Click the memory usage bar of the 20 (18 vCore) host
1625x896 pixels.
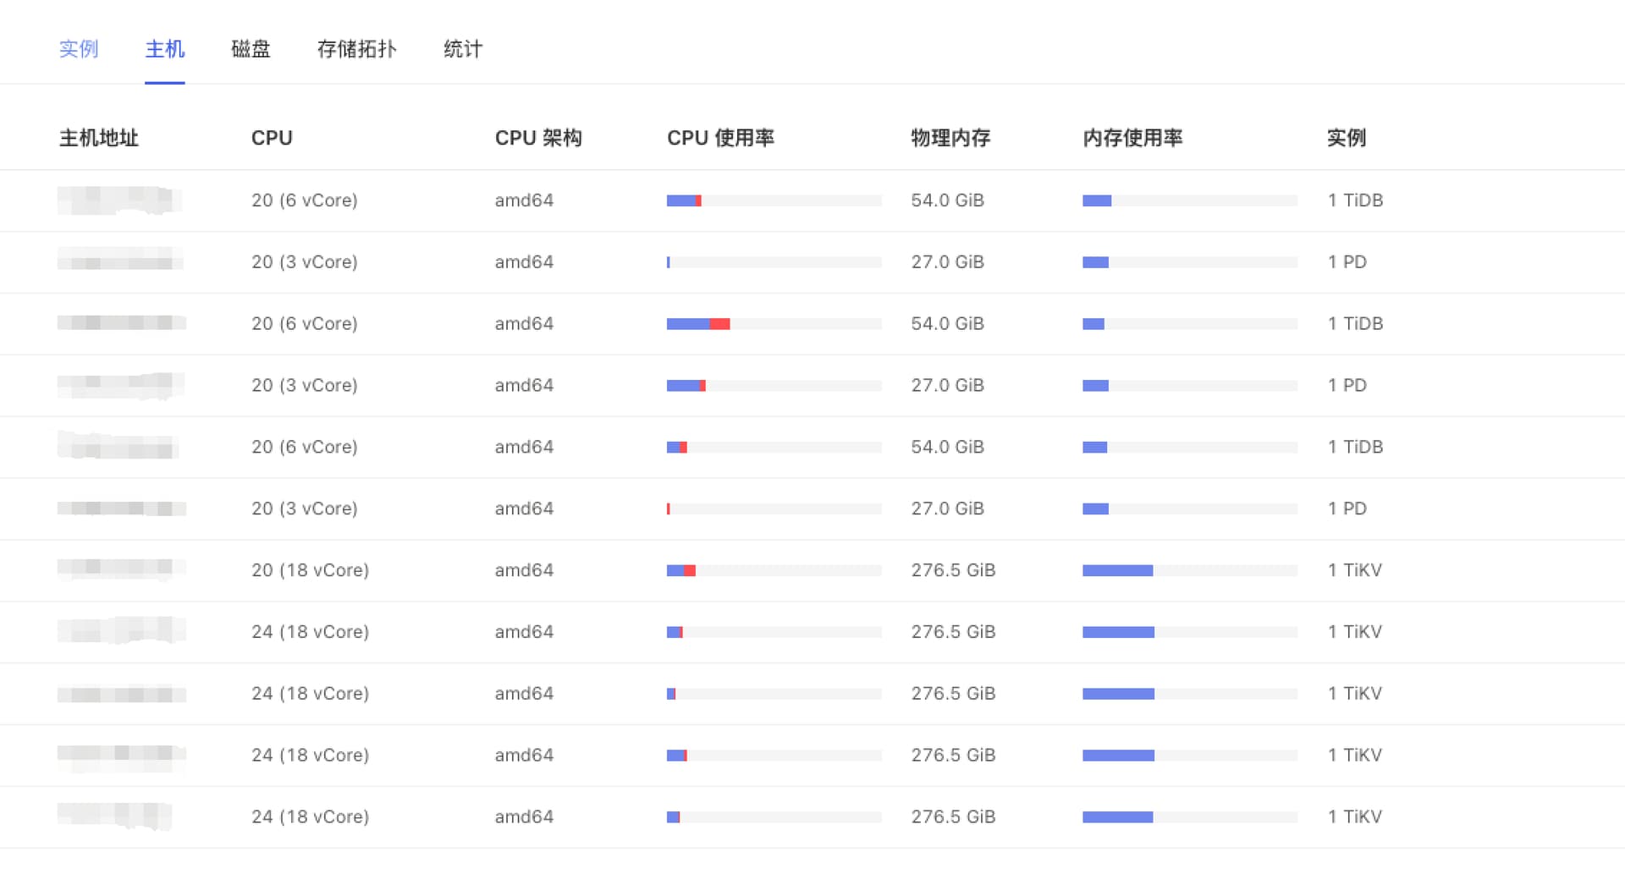coord(1189,570)
